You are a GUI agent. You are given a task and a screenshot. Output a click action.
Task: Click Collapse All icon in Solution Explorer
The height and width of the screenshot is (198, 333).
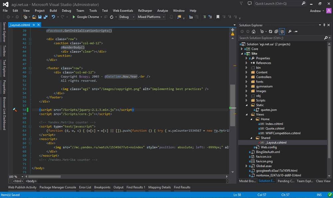coord(276,32)
